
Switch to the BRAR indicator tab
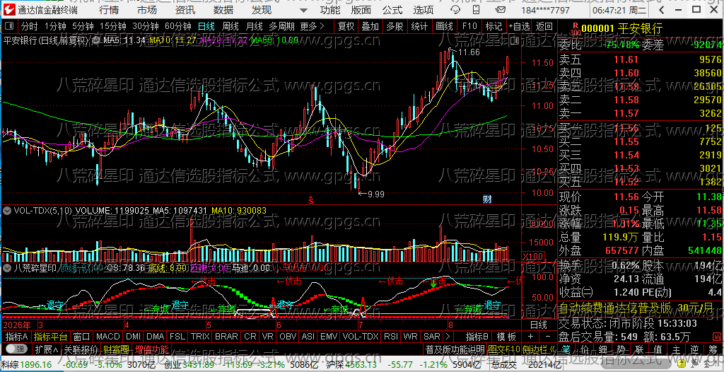[227, 336]
